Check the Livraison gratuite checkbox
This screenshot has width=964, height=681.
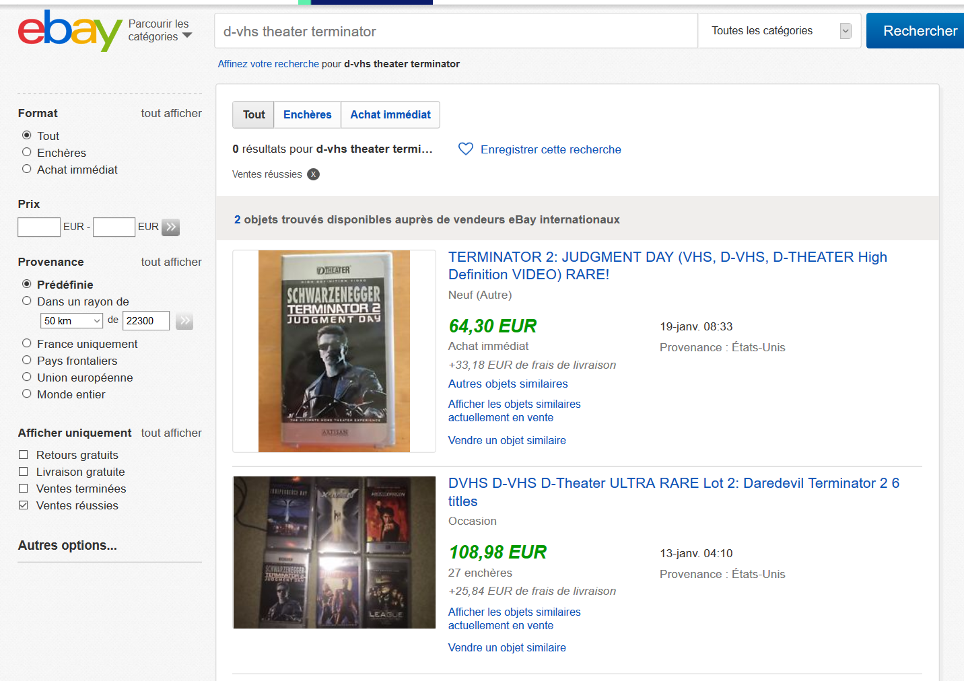pos(24,472)
